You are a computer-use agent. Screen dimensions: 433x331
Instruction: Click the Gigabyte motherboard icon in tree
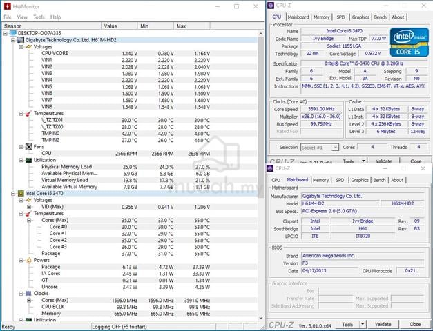(21, 40)
